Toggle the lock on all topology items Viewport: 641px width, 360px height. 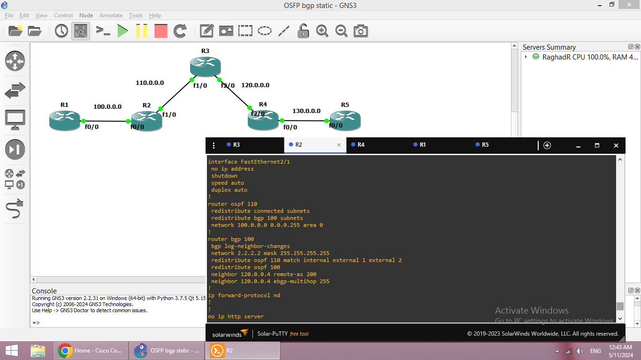point(303,31)
